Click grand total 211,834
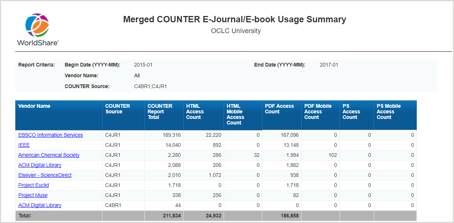 [x=172, y=216]
